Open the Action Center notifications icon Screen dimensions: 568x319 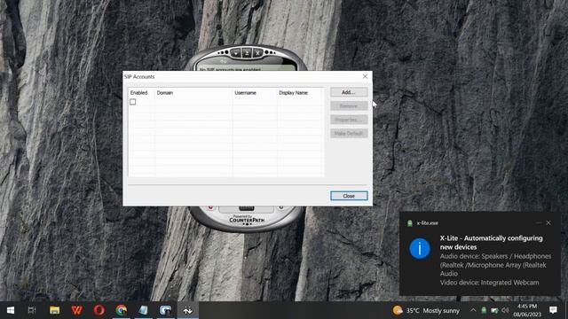[553, 310]
